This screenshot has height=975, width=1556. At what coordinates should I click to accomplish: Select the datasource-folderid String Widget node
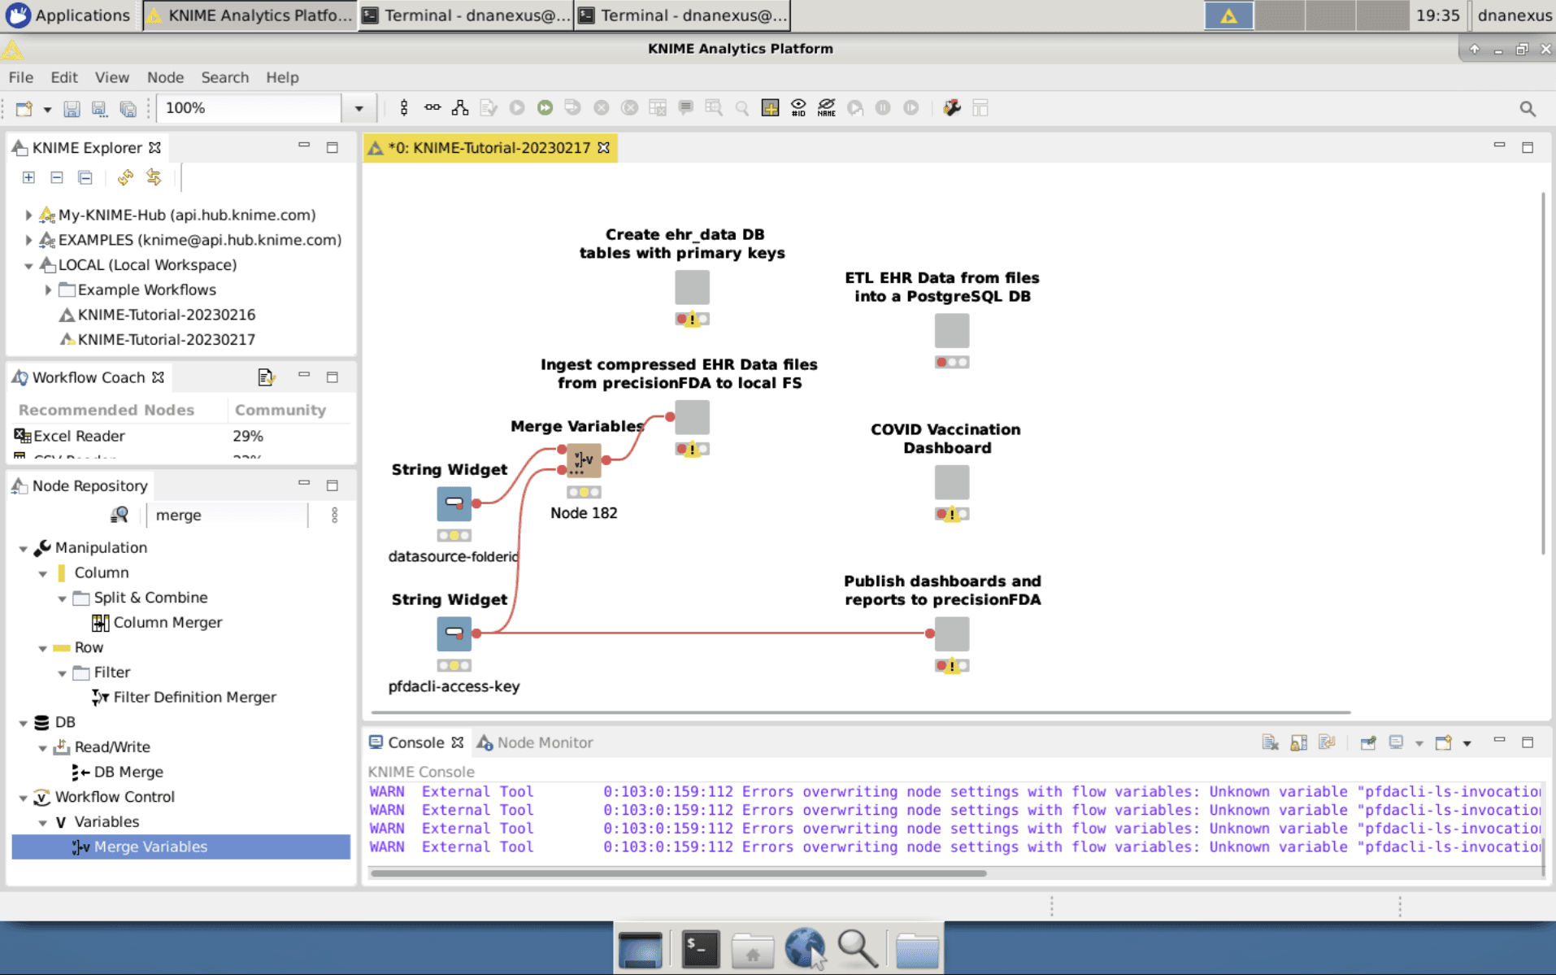[454, 503]
